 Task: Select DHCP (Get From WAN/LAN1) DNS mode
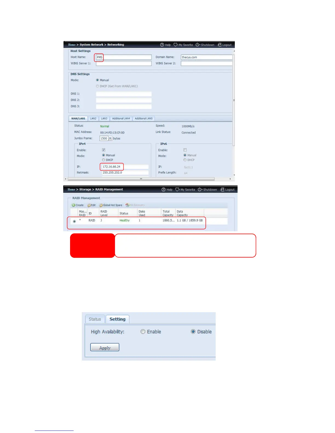coord(97,86)
